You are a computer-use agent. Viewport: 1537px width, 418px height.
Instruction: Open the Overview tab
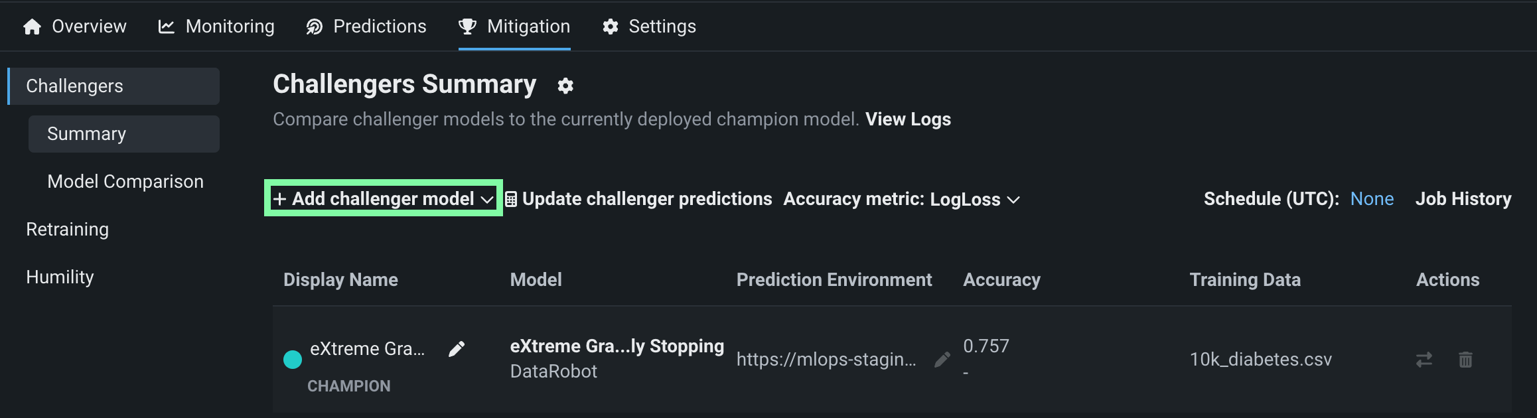(x=74, y=27)
